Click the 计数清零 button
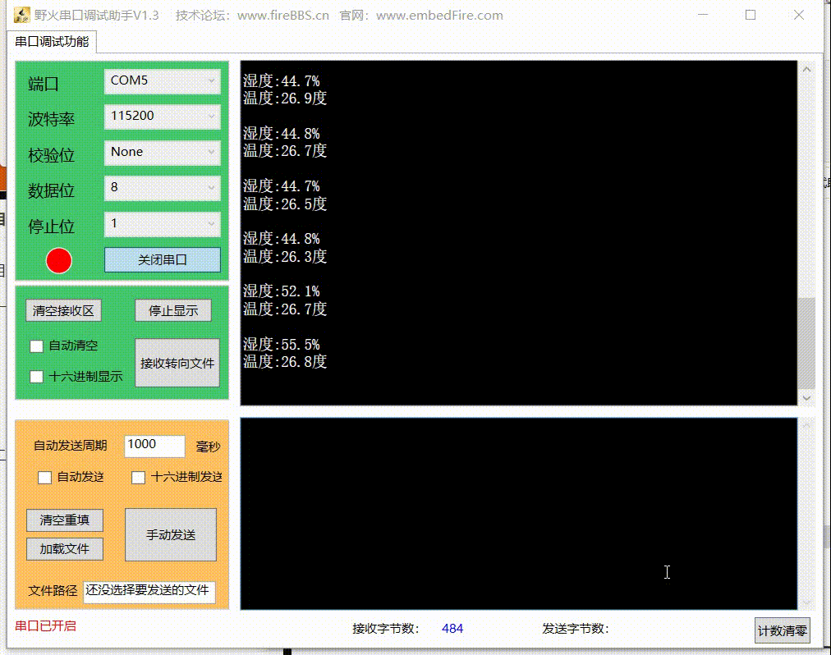This screenshot has height=655, width=831. (x=783, y=630)
